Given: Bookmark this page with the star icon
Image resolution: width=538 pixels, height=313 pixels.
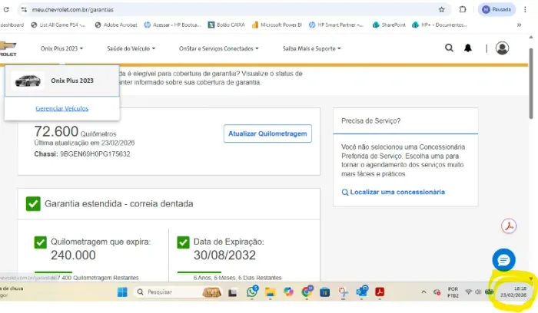Looking at the screenshot, I should (x=442, y=9).
